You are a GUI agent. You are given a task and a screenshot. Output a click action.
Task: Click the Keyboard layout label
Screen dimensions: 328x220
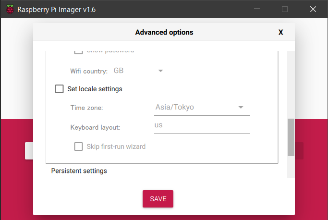pos(96,127)
